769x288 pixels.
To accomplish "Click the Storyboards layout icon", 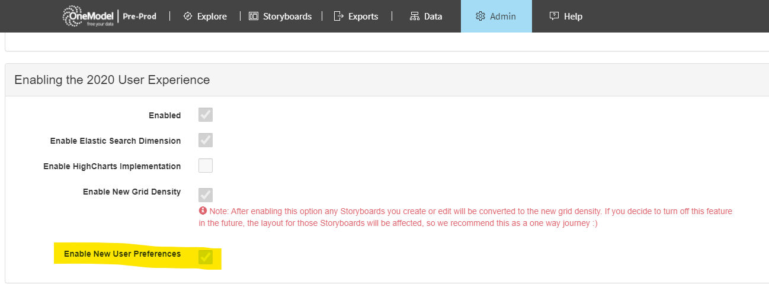I will pos(254,17).
